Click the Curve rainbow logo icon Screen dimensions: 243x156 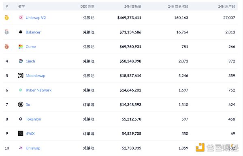tap(21, 47)
